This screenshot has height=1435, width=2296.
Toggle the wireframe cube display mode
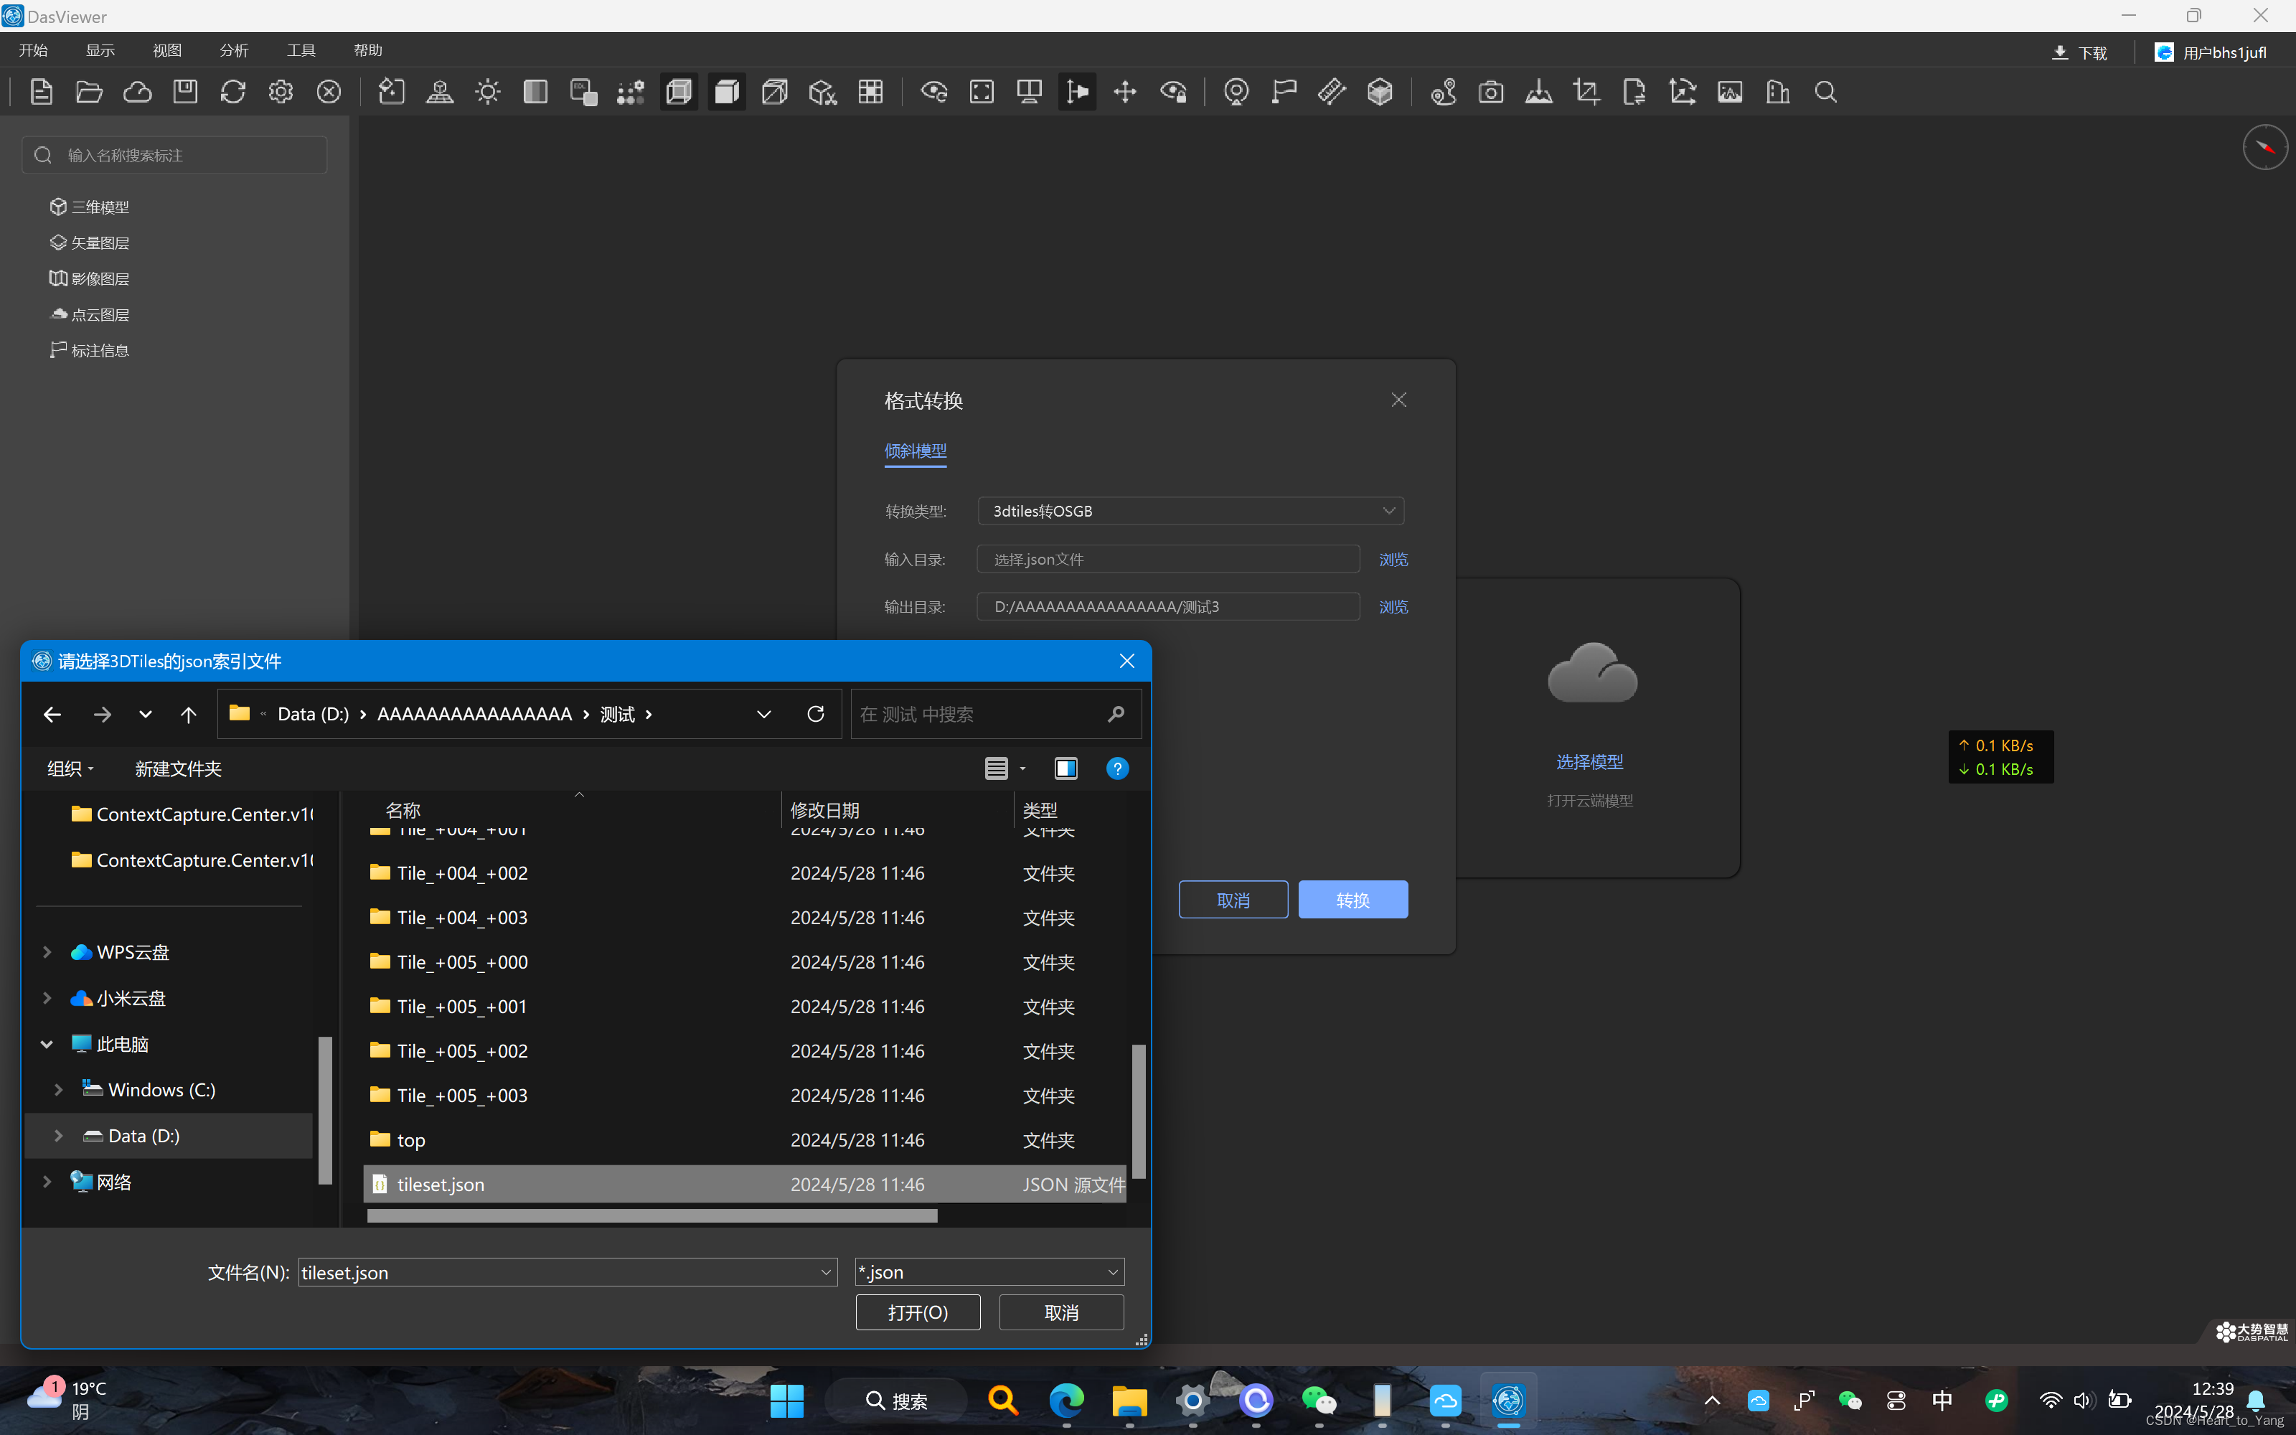tap(678, 92)
